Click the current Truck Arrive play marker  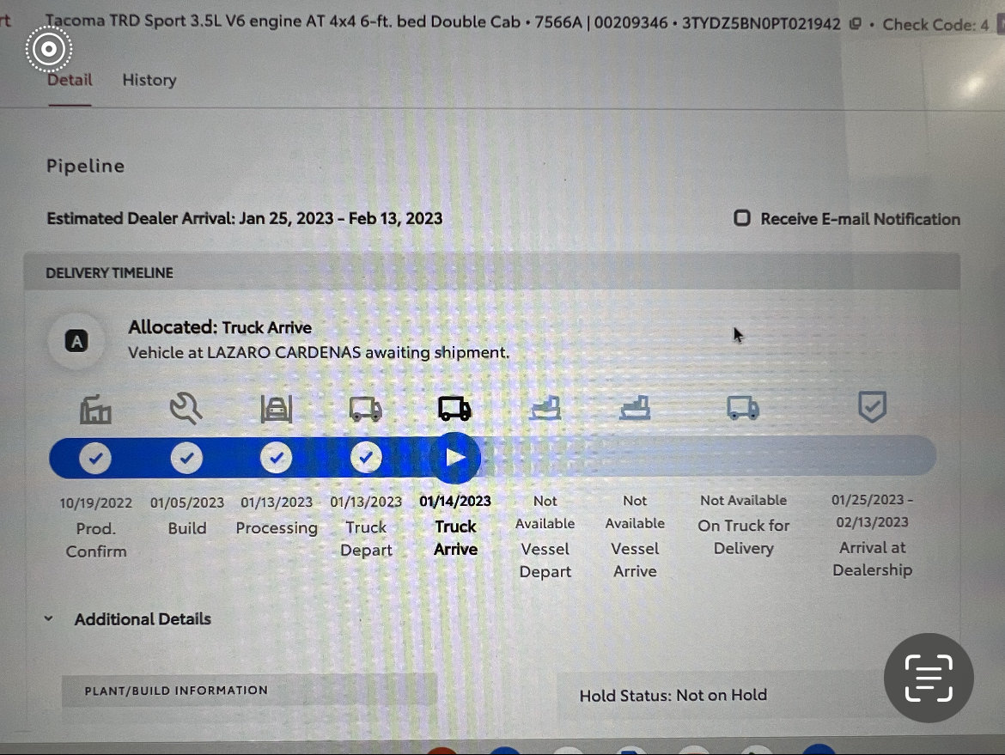(455, 458)
